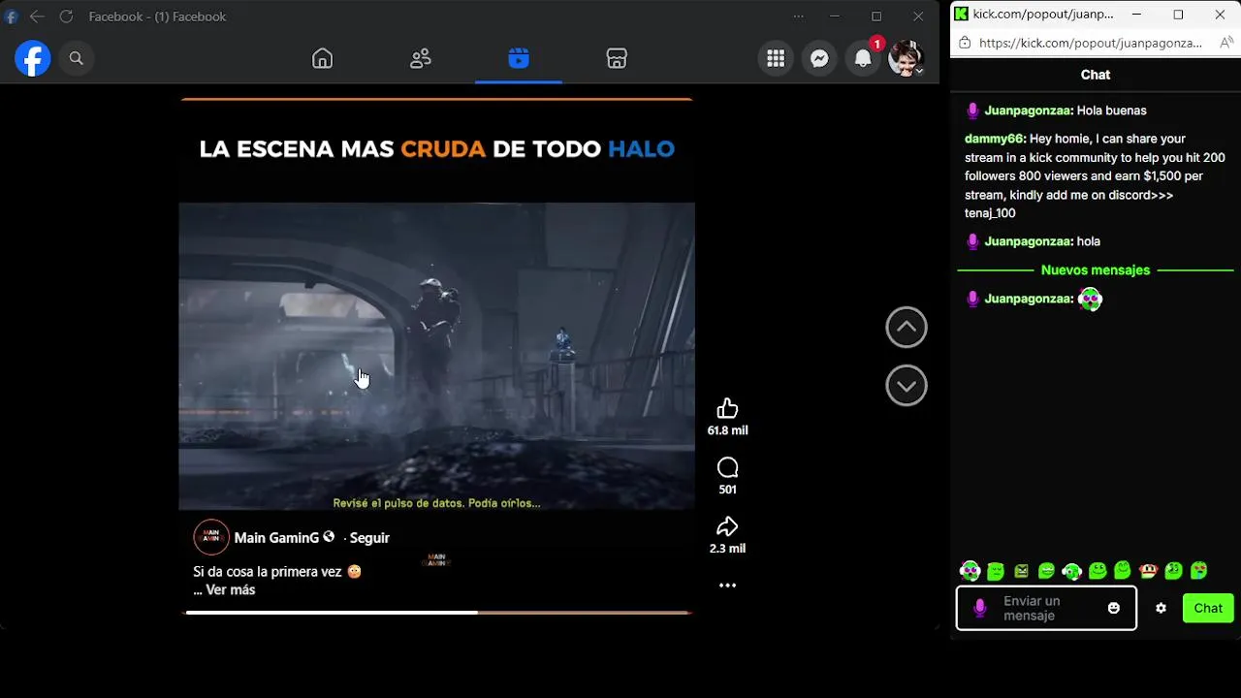Click Facebook window favicon
Viewport: 1241px width, 698px height.
[12, 16]
